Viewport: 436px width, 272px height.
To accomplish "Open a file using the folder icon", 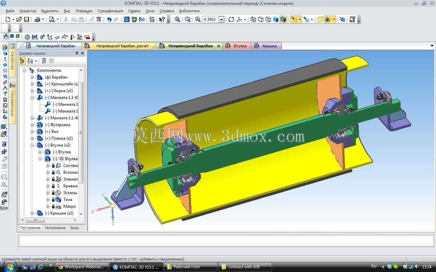I will coord(19,19).
